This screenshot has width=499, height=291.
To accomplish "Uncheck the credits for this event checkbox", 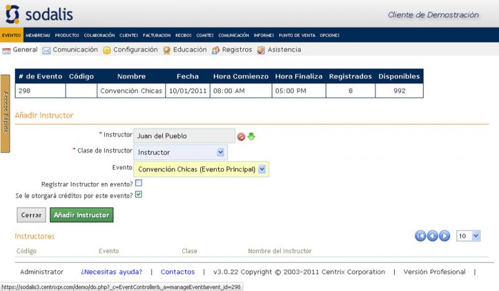I will point(138,194).
